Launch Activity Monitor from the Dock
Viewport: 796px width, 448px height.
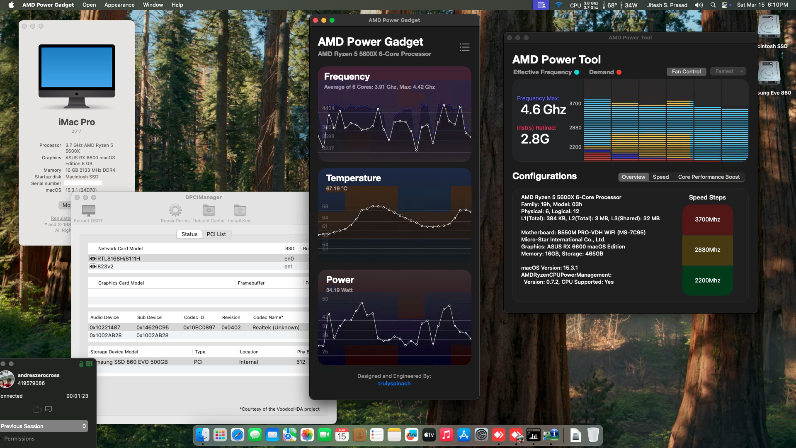pyautogui.click(x=533, y=435)
